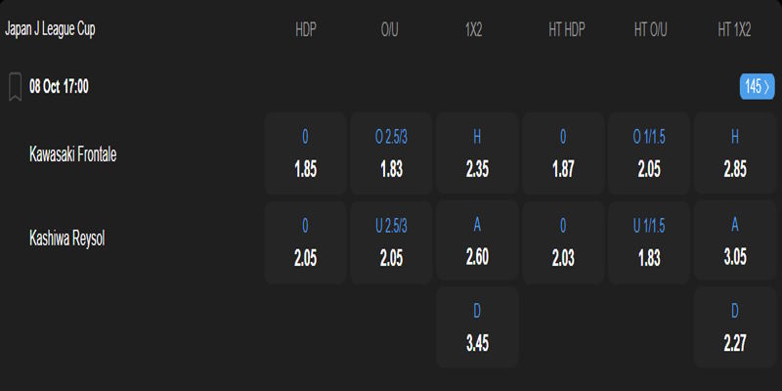
Task: Select Kashiwa Reysol handicap 0 at 2.05
Action: (305, 241)
